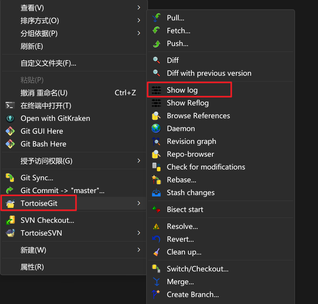Choose Check for modifications entry
318x304 pixels.
206,167
